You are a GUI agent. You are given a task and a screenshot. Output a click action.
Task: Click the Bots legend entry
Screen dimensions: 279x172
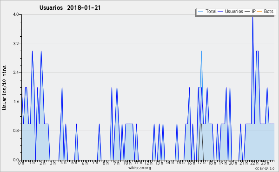tap(265, 11)
